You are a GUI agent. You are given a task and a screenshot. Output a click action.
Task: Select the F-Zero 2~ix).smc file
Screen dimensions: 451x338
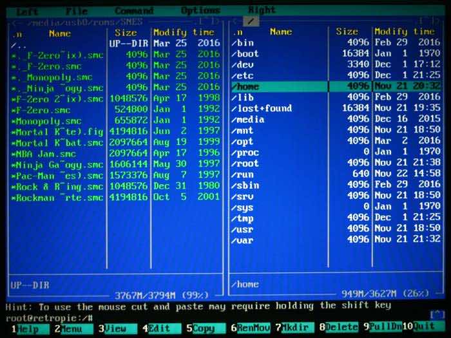point(115,99)
